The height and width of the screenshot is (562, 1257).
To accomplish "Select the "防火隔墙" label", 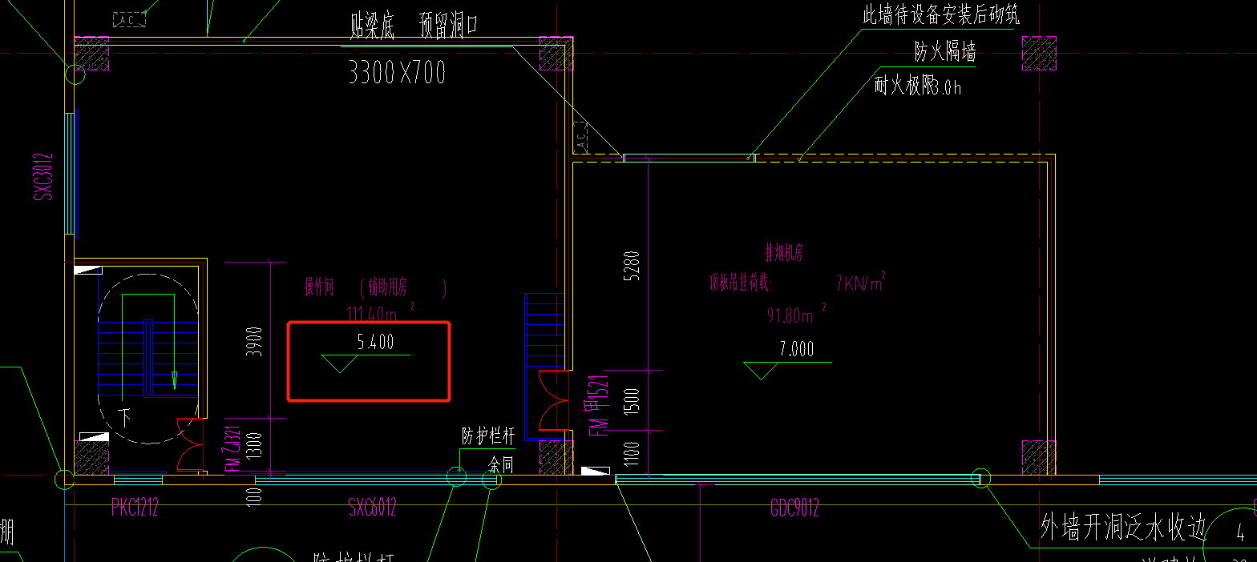I will point(946,53).
